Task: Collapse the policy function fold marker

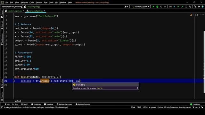Action: tap(13, 77)
